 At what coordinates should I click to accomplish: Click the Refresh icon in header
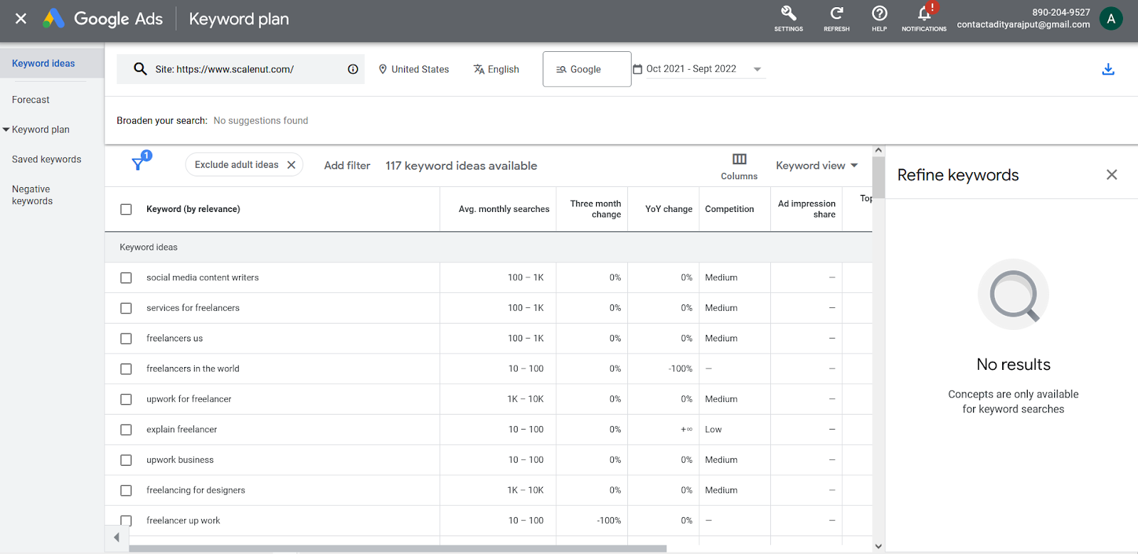coord(836,14)
